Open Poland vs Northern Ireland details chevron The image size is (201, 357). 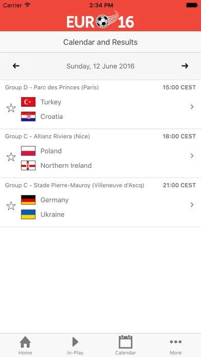192,156
